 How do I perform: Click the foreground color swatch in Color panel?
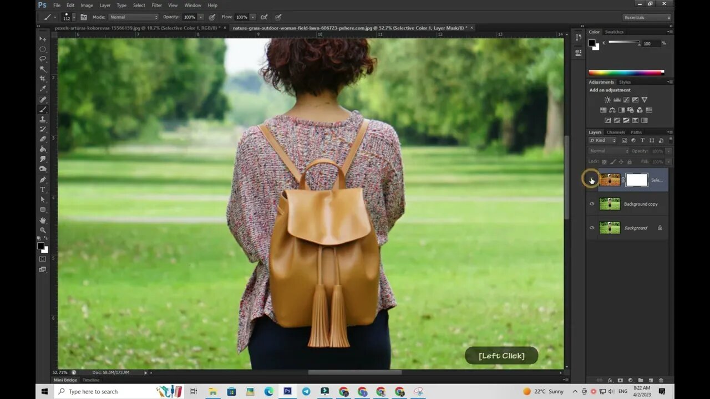tap(592, 43)
